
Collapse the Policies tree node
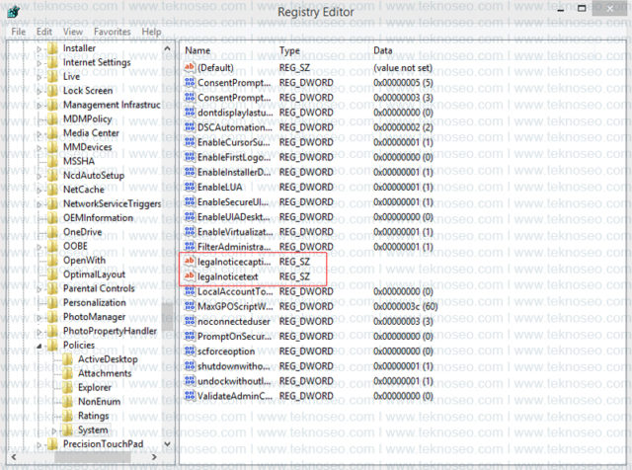click(39, 346)
